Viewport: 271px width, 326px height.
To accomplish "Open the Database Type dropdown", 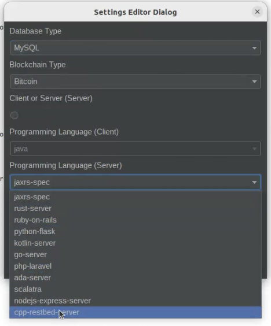I will [x=135, y=48].
